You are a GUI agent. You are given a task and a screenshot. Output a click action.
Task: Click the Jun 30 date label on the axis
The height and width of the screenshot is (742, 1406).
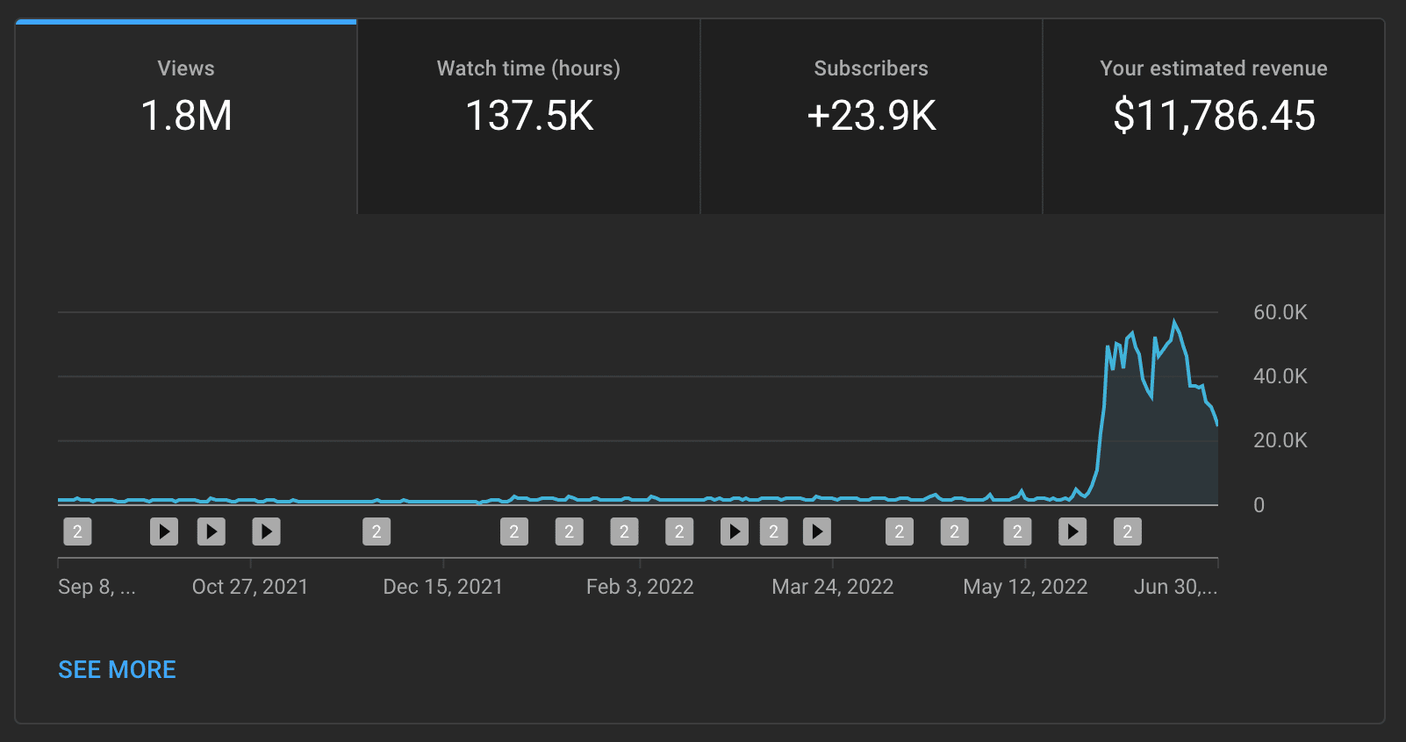point(1174,586)
